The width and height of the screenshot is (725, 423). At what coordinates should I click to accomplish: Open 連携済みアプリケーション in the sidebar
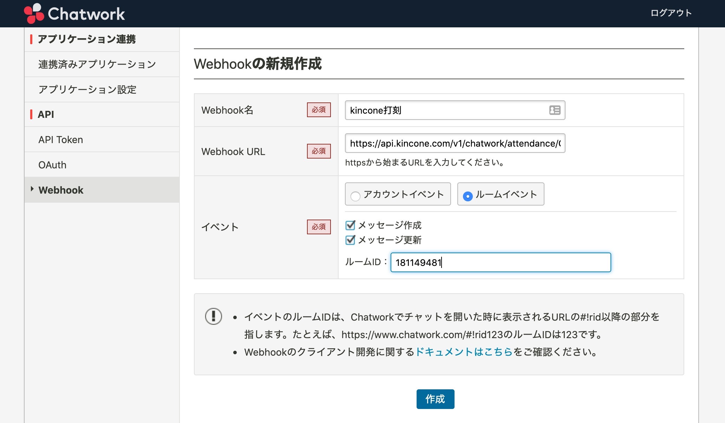[102, 65]
